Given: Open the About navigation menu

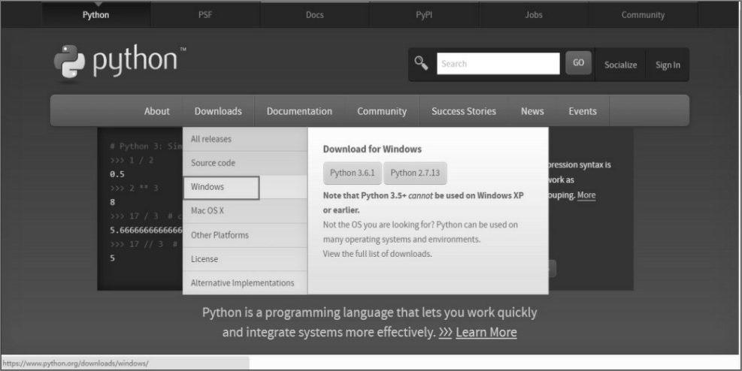Looking at the screenshot, I should click(x=156, y=111).
